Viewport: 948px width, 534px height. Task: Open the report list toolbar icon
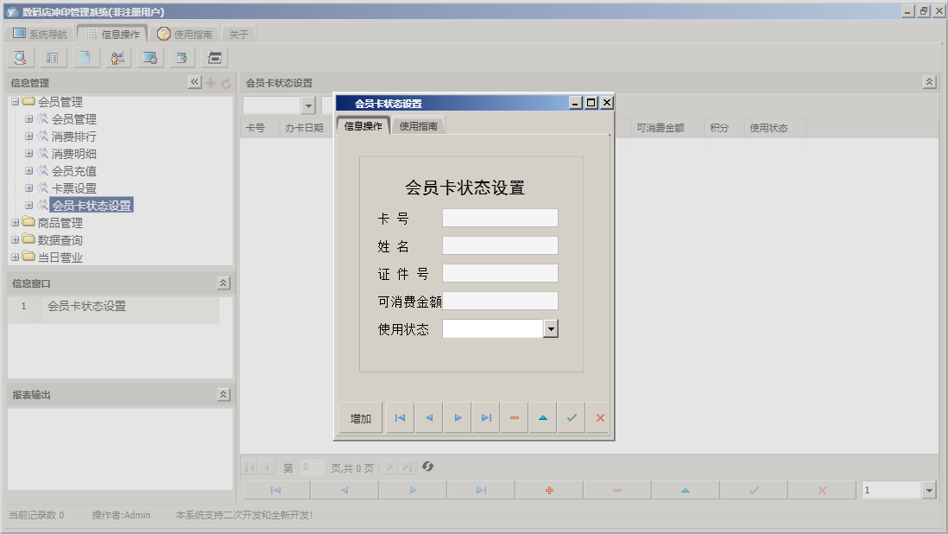pos(52,57)
